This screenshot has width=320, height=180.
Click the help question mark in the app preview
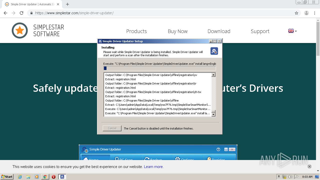218,149
